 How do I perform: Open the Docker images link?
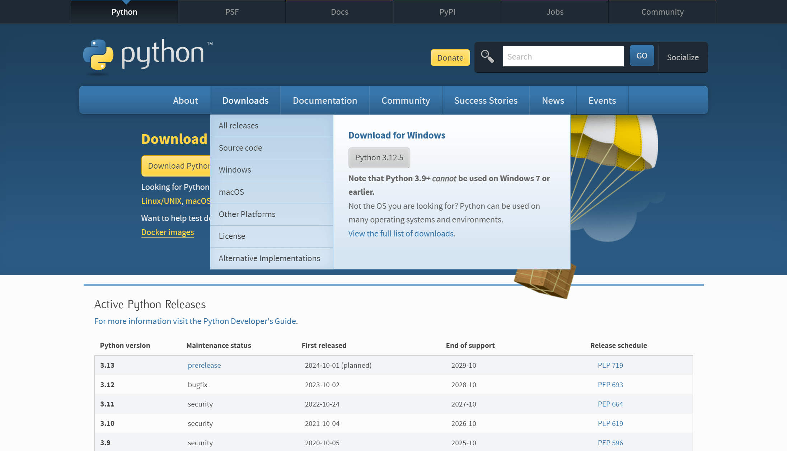[x=168, y=232]
